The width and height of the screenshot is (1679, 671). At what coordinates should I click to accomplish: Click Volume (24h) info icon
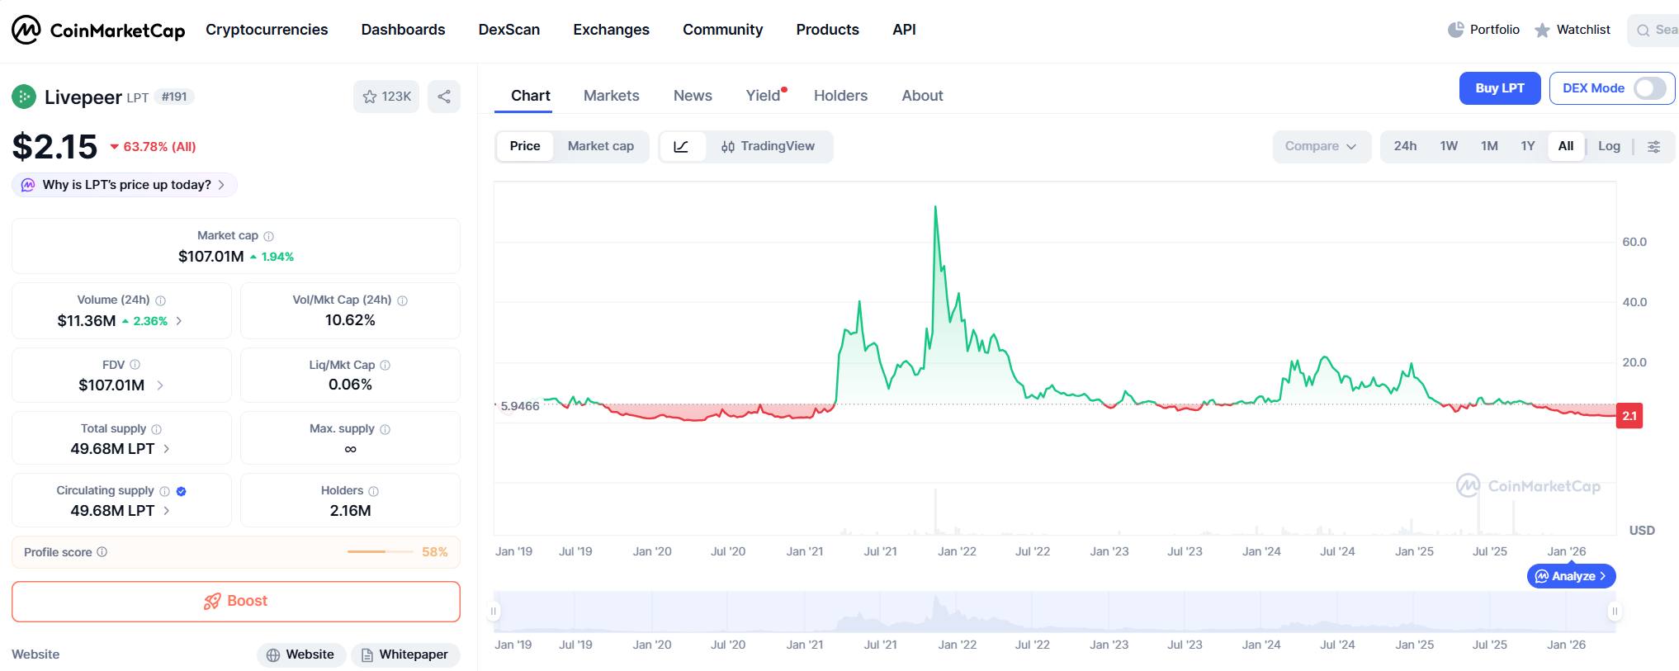(161, 300)
